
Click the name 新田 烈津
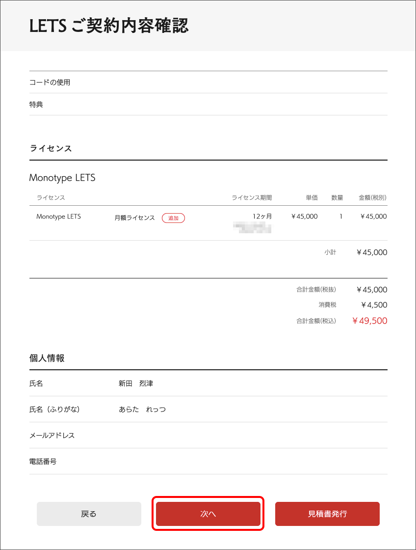click(136, 383)
